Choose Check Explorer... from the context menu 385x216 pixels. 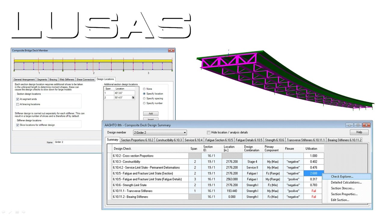click(x=347, y=177)
